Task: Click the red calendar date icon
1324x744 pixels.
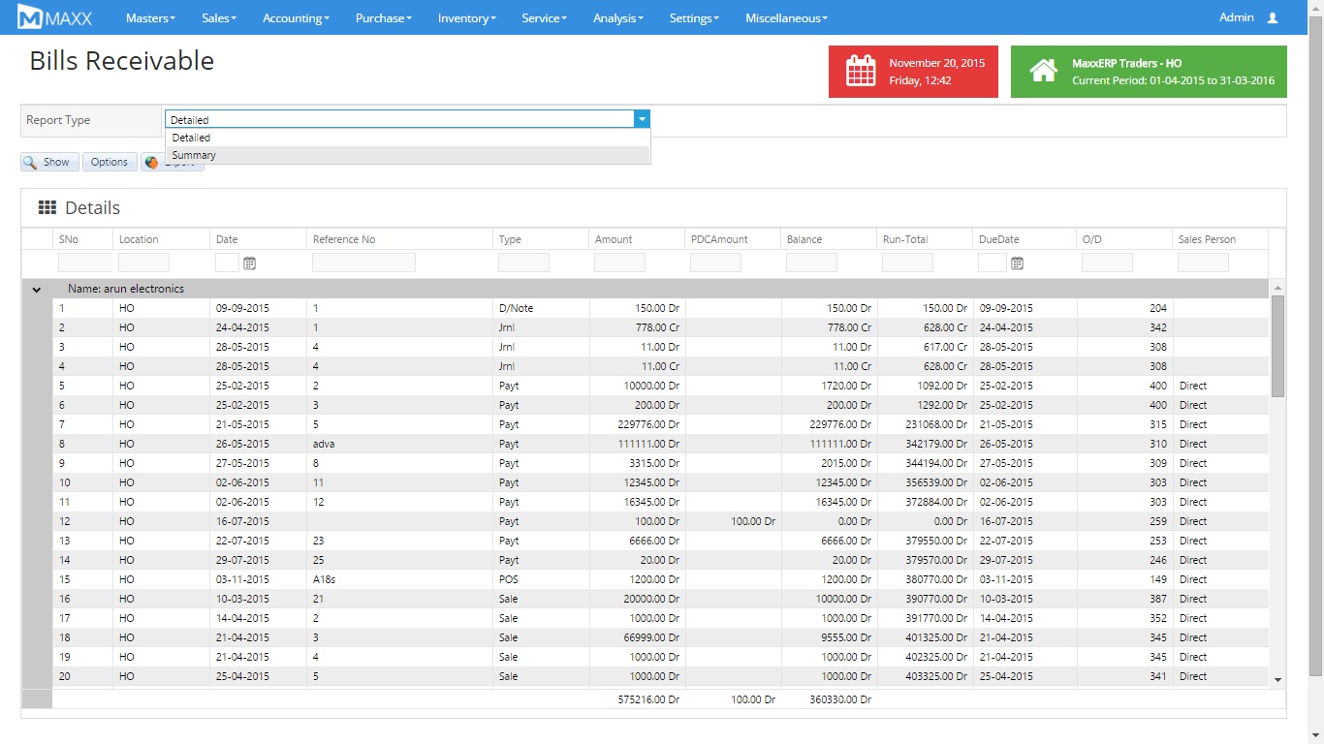Action: click(861, 72)
